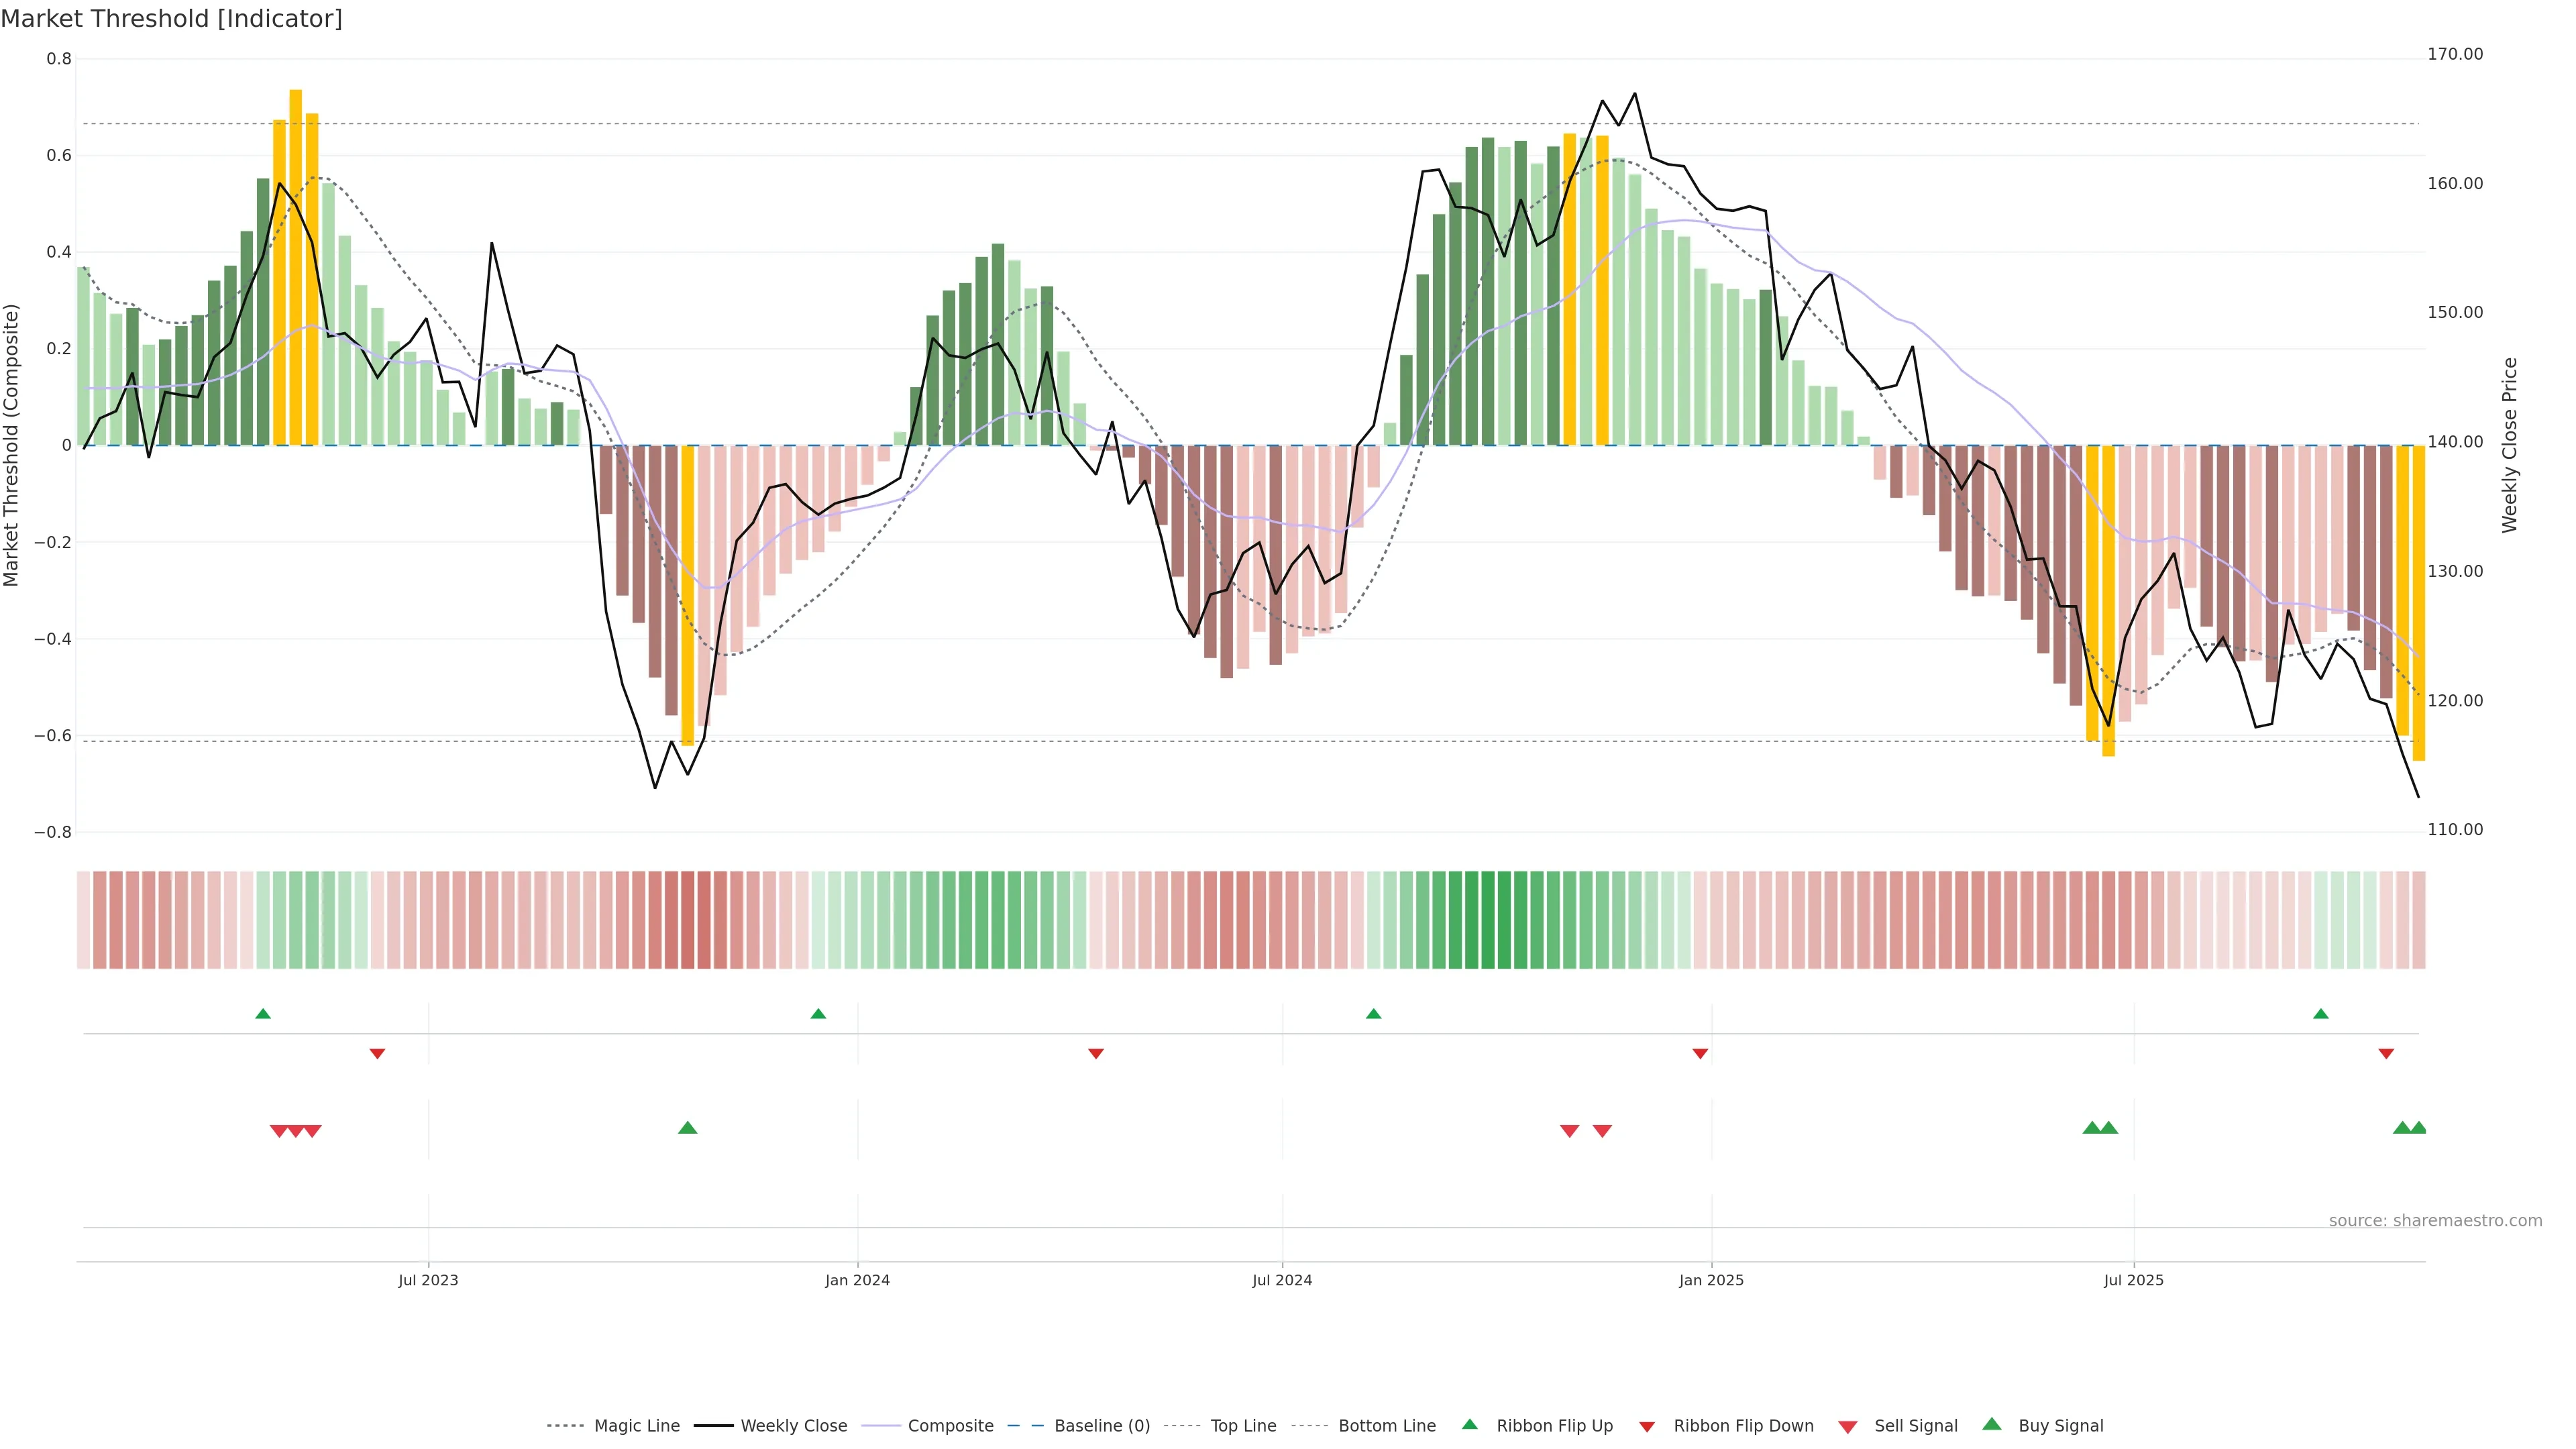2576x1449 pixels.
Task: Click the Weekly Close Price axis title
Action: click(2509, 445)
